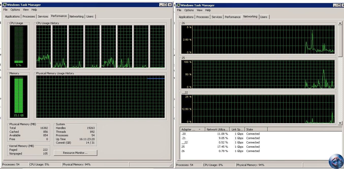Click the adapter __22 network graph

[x=258, y=109]
